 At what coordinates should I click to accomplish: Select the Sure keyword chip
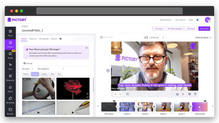point(60,74)
